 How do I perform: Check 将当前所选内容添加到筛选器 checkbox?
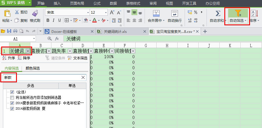(x=12, y=97)
